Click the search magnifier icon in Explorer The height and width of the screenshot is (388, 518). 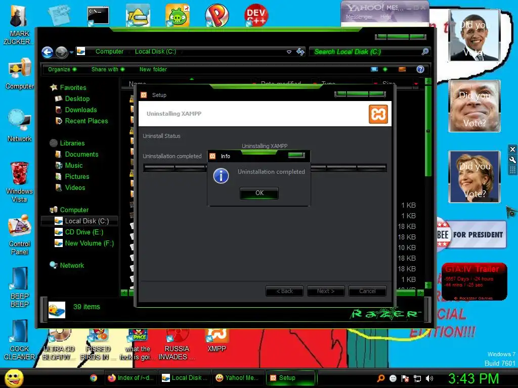click(425, 52)
